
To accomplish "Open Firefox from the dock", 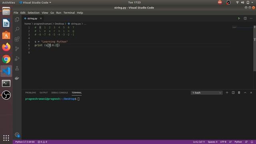I will tap(6, 47).
